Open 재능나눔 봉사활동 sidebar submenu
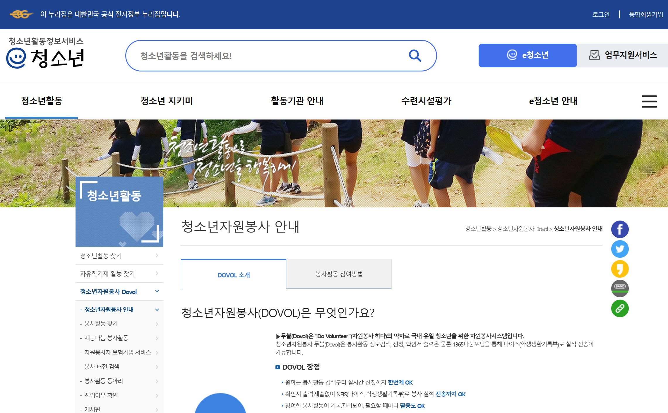 coord(119,338)
